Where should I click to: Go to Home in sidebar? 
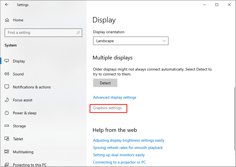18,20
